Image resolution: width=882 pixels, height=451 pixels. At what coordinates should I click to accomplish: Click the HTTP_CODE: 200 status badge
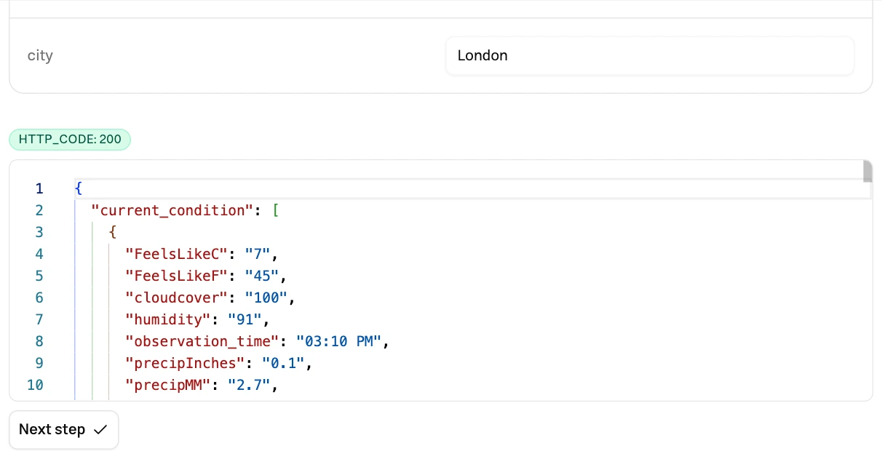coord(70,140)
